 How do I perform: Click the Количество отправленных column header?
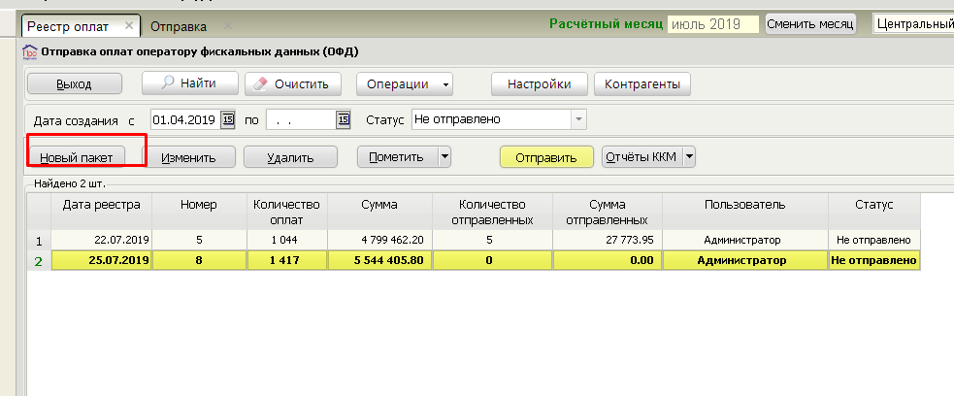coord(492,211)
